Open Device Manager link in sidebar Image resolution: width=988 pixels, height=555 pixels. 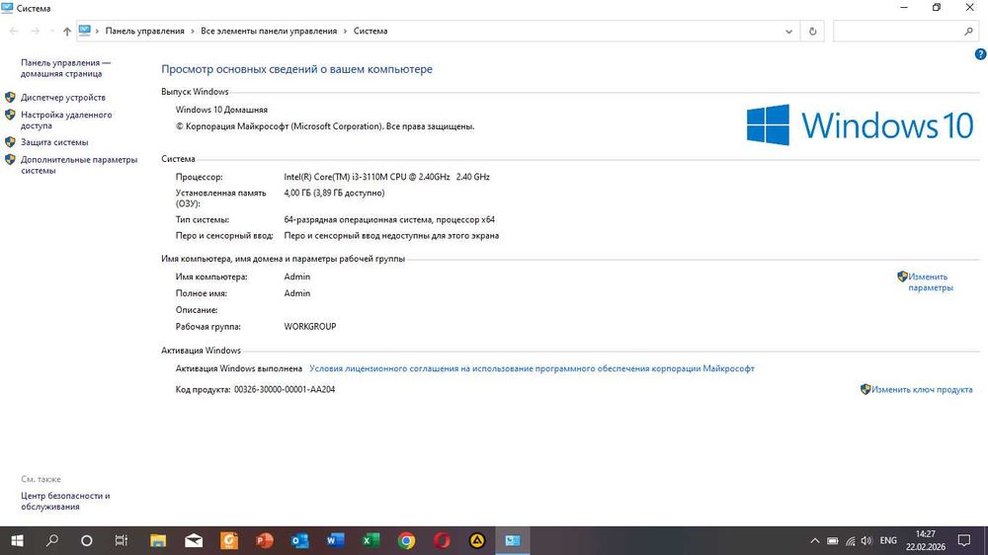pyautogui.click(x=63, y=98)
